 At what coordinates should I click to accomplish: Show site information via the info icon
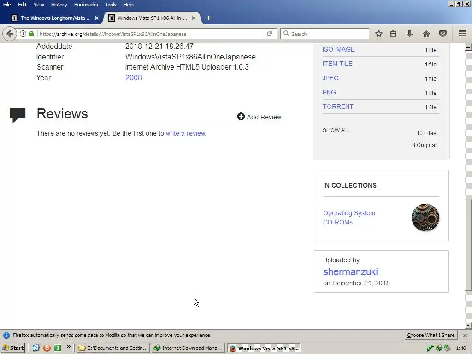coord(23,34)
